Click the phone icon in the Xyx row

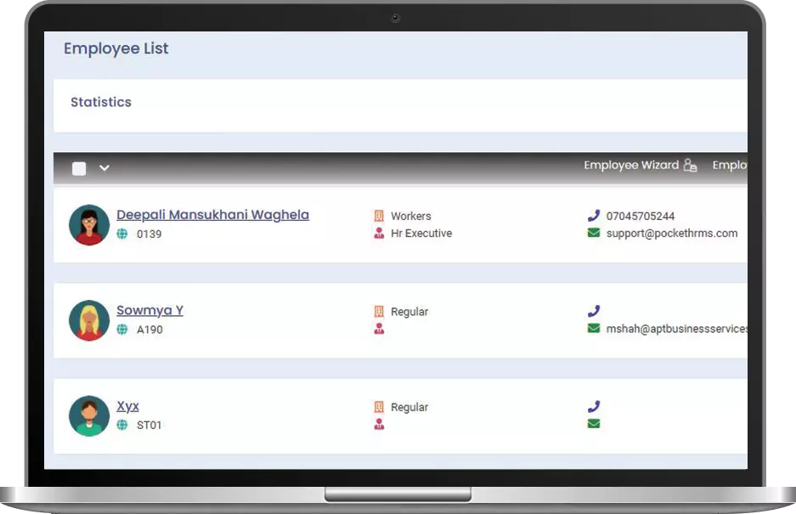(594, 406)
